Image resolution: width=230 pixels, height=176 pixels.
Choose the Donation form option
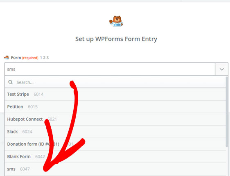pos(115,144)
